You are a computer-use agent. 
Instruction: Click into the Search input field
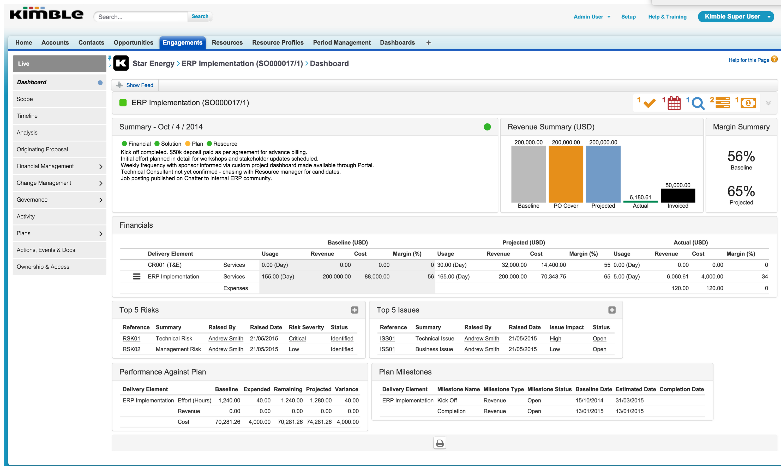(141, 17)
